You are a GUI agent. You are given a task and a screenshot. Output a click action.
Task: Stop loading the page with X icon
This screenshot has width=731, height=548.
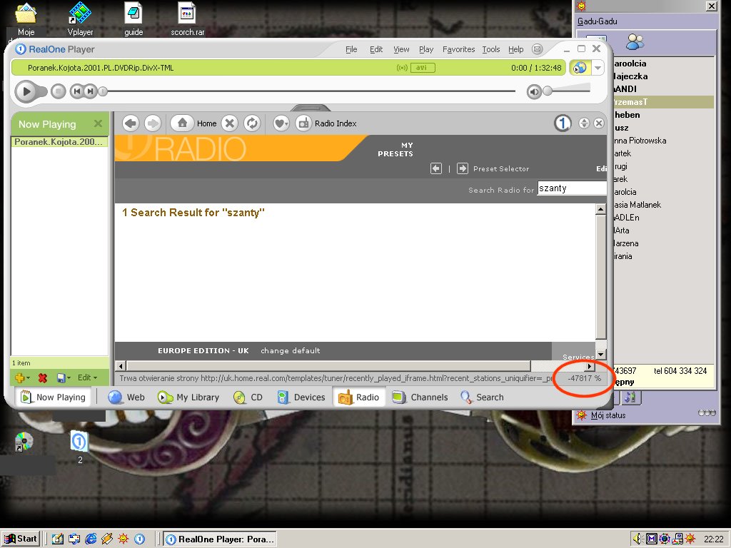[x=229, y=123]
